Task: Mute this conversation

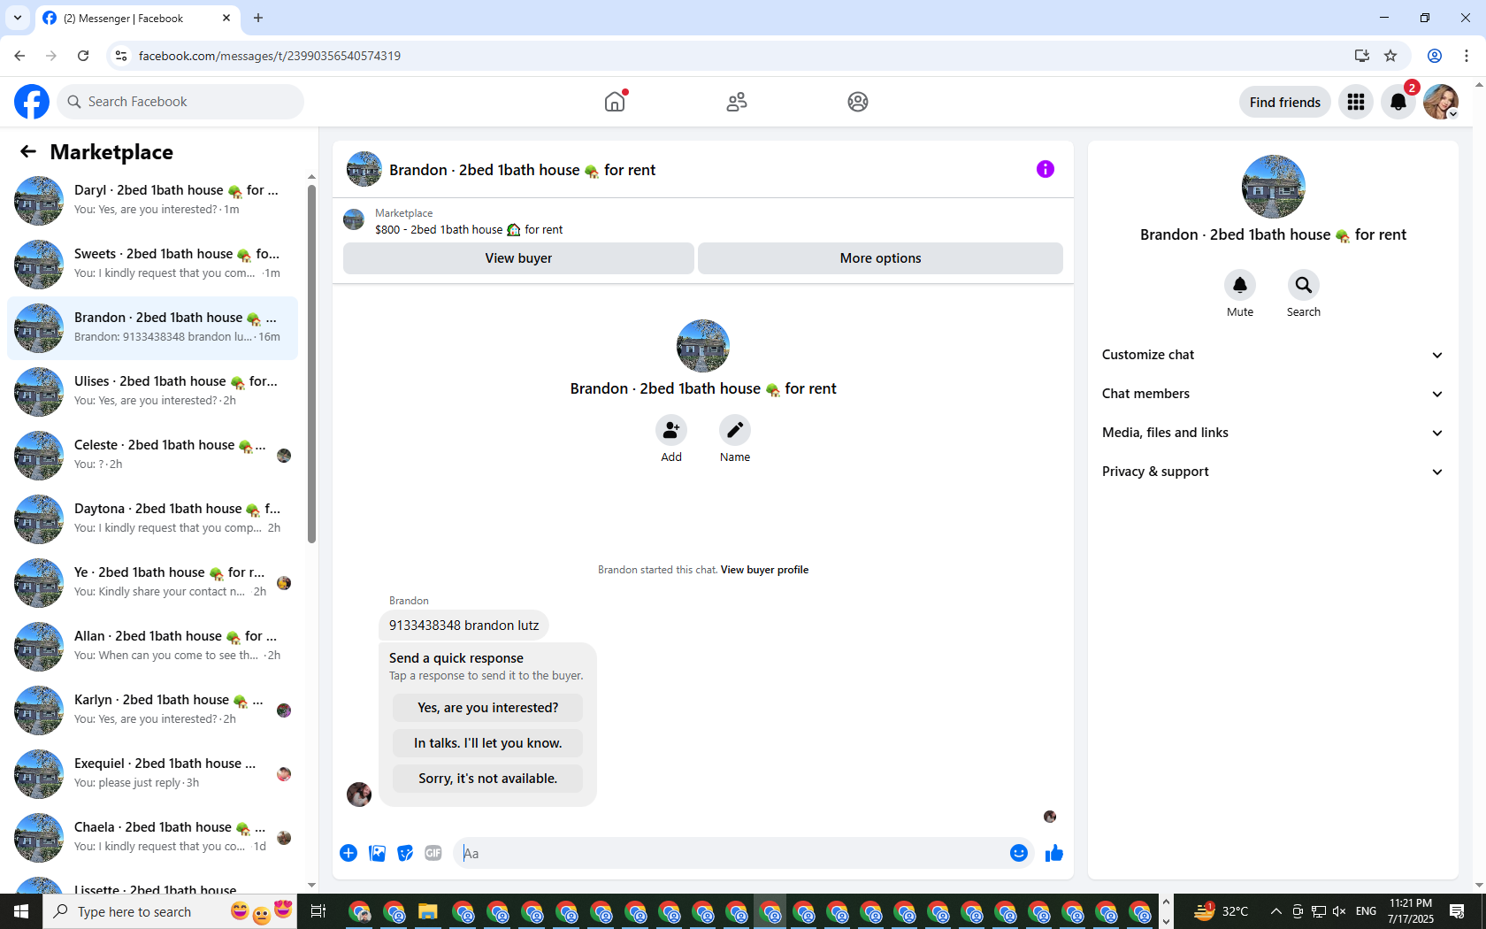Action: pyautogui.click(x=1240, y=285)
